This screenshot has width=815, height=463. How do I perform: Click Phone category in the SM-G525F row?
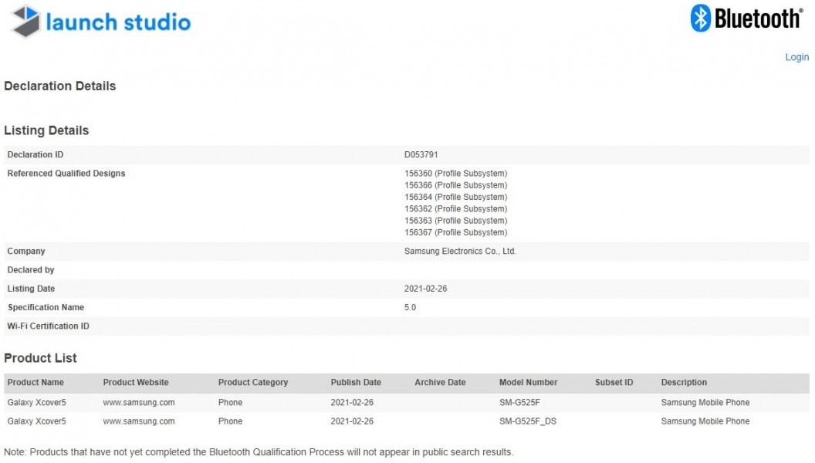tap(230, 403)
